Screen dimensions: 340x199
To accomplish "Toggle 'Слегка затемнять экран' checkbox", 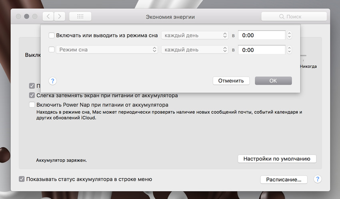I will (32, 95).
